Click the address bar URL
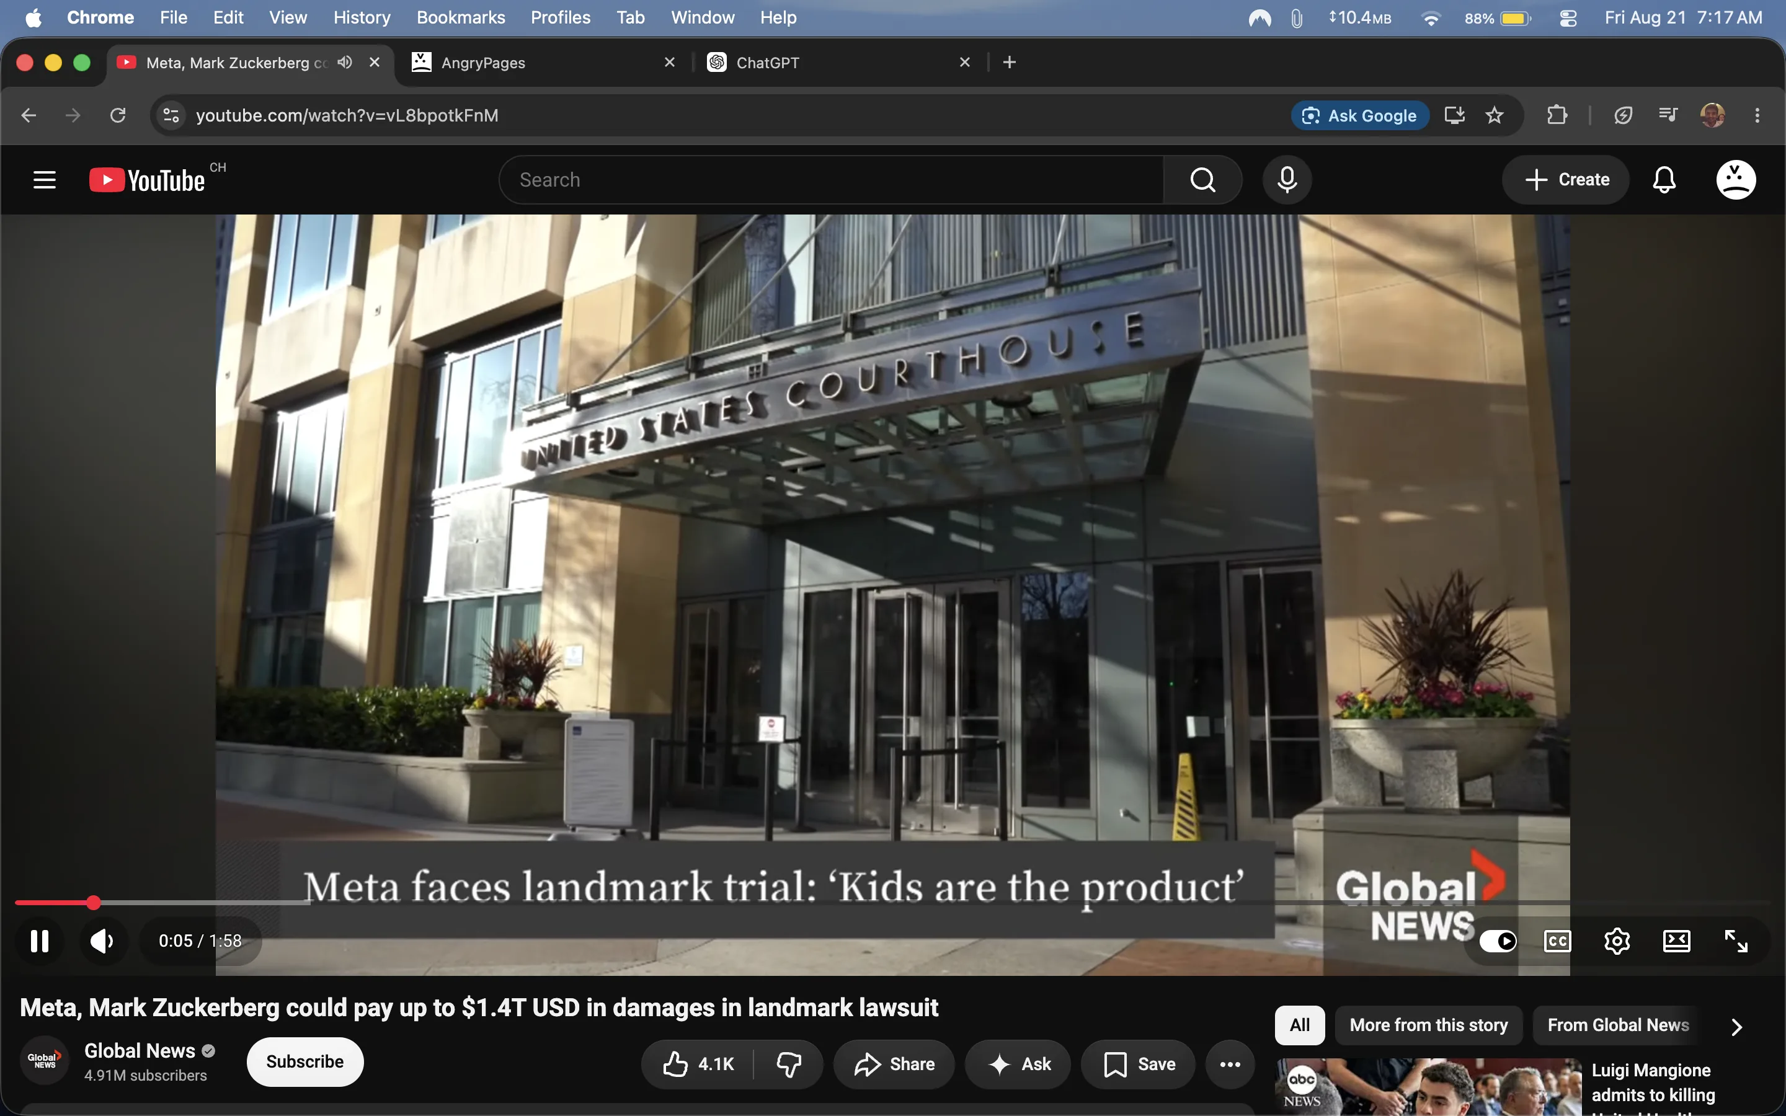The height and width of the screenshot is (1116, 1786). pos(347,115)
